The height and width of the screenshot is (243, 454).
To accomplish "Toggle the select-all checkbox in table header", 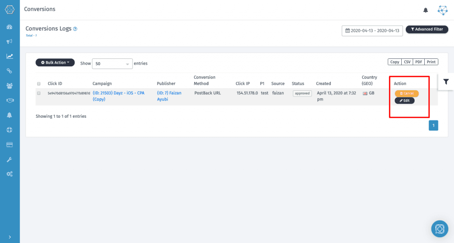I will [x=39, y=84].
